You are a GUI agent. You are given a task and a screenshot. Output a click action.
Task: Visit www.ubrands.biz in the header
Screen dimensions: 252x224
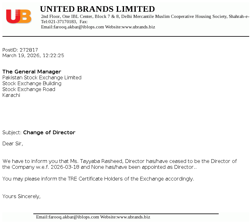138,27
